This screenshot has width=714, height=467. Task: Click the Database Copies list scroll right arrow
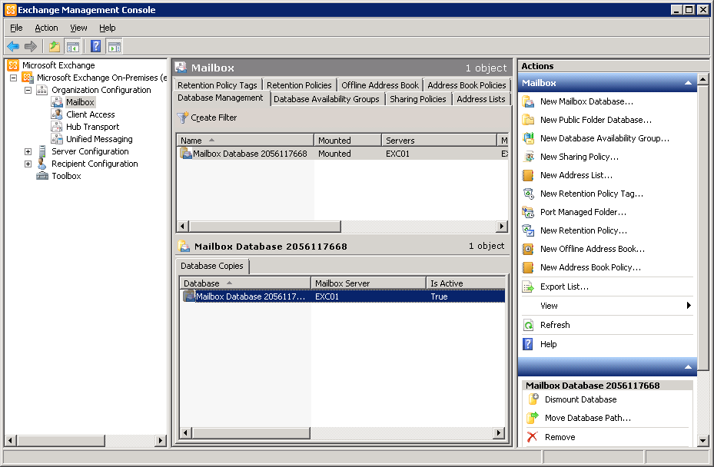click(x=499, y=433)
